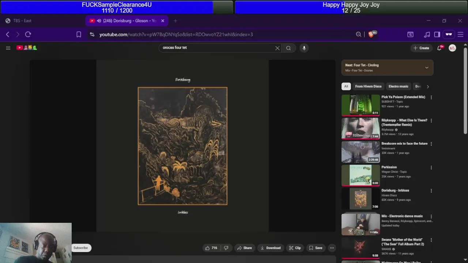Screen dimensions: 468x263
Task: Open the Electronic dance music mix thumbnail
Action: click(361, 224)
